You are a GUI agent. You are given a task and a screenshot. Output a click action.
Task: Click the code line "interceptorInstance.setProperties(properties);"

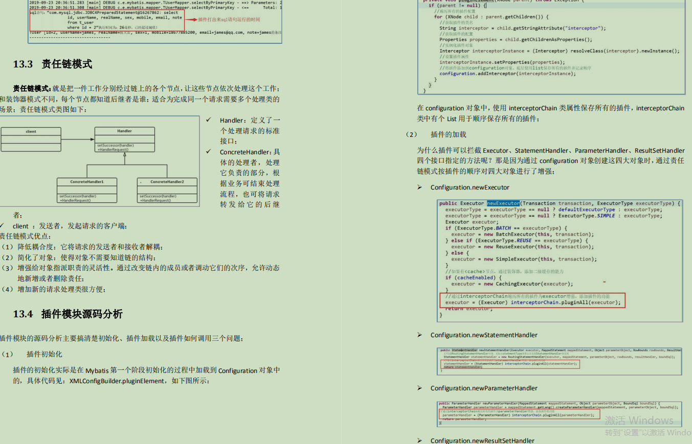(502, 62)
